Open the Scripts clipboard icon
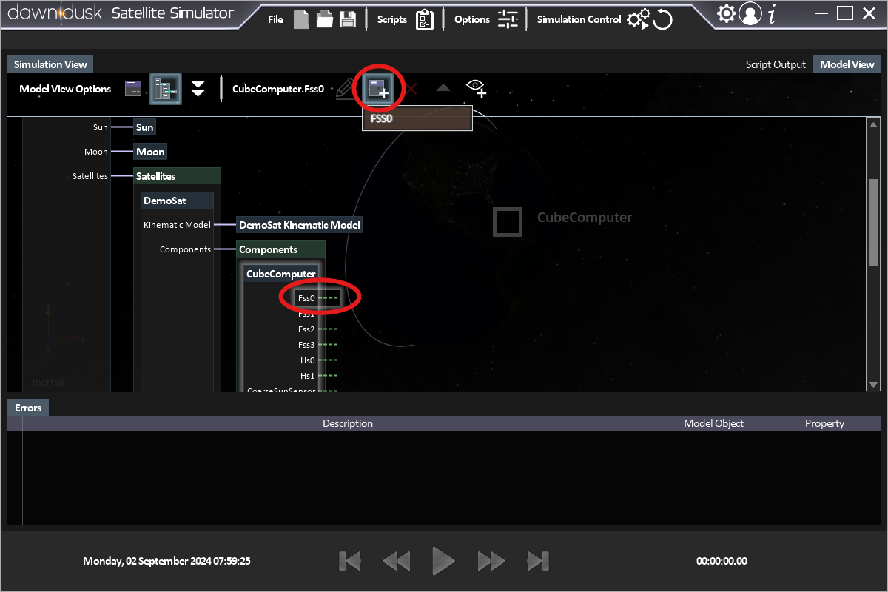 click(x=425, y=20)
